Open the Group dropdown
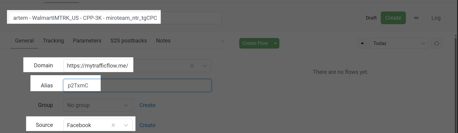Screen dimensions: 458x133 pos(98,105)
